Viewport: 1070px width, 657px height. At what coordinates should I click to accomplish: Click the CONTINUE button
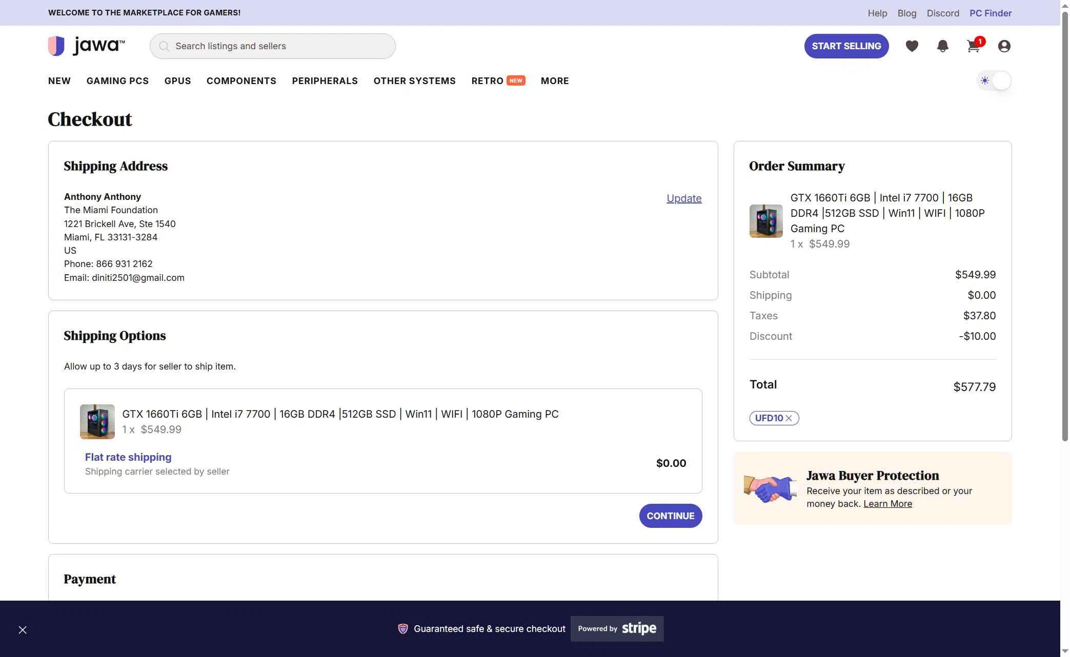670,516
